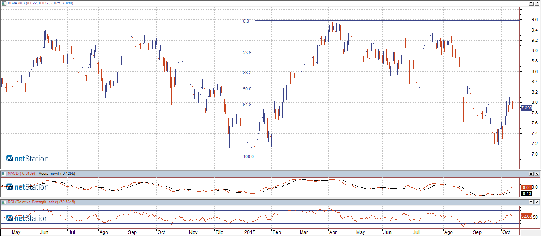The height and width of the screenshot is (236, 541).
Task: Click the 50.0 Fibonacci level label
Action: pos(247,89)
